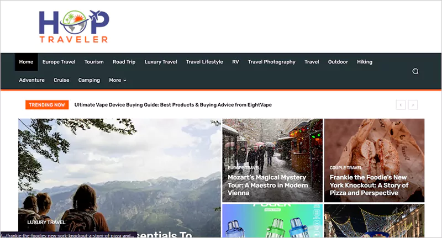Click the Hop Traveler logo
The height and width of the screenshot is (238, 442).
73,26
